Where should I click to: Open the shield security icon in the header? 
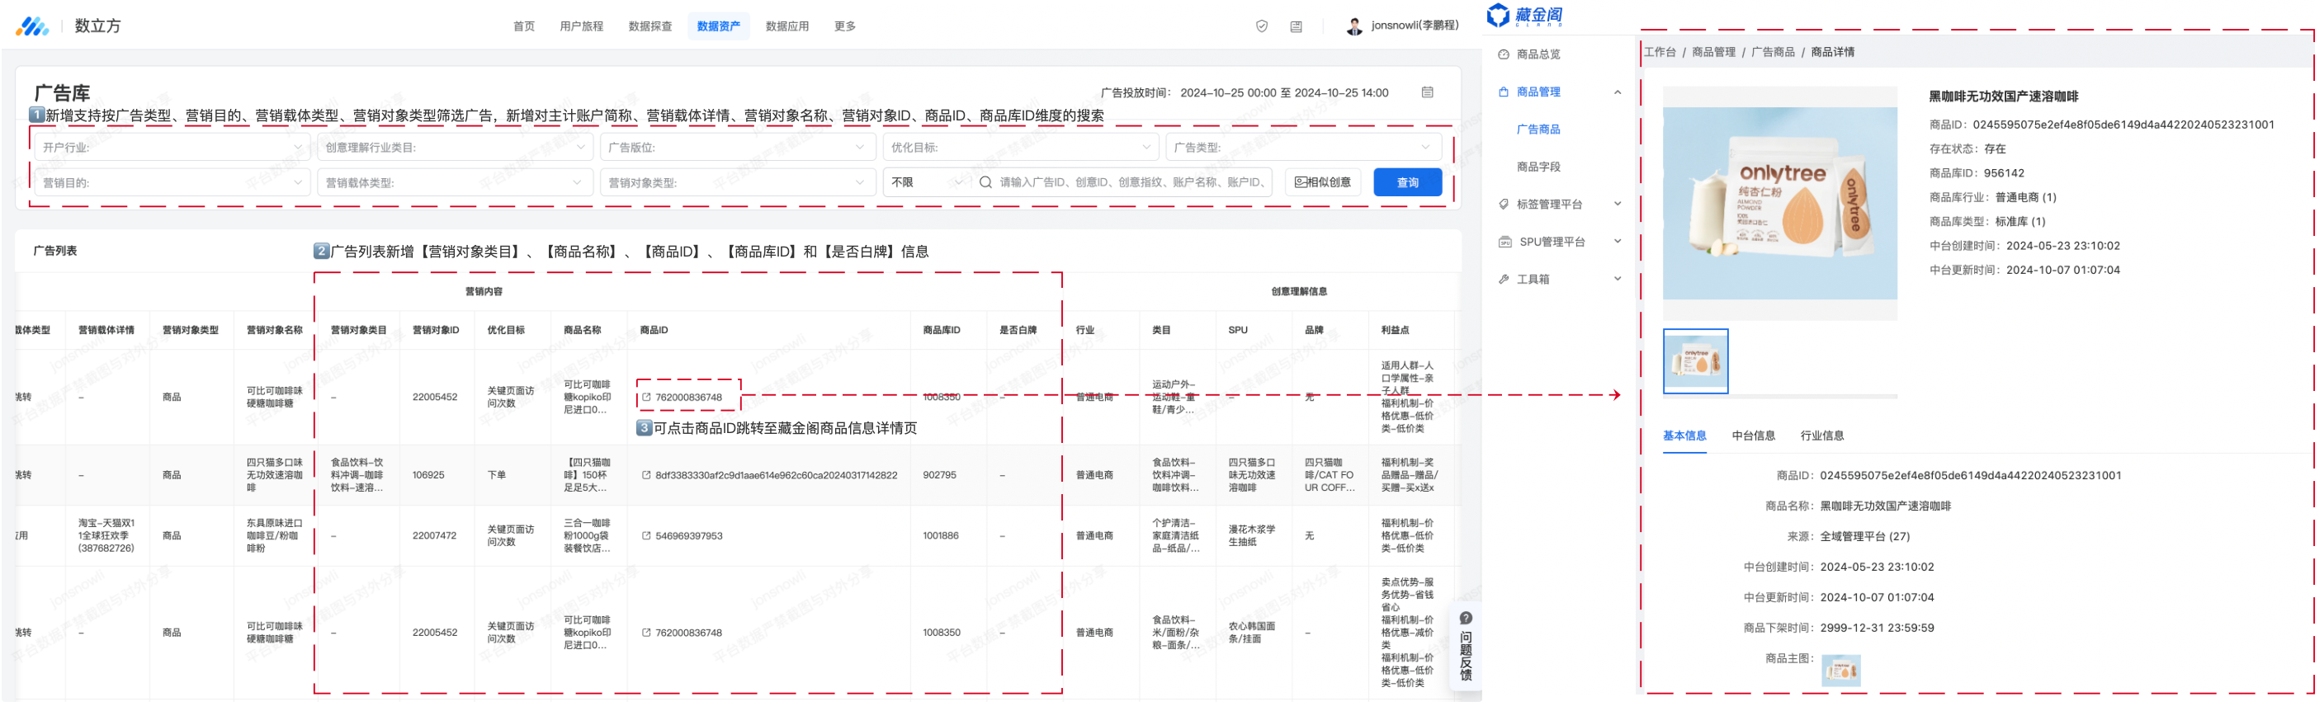pos(1261,26)
